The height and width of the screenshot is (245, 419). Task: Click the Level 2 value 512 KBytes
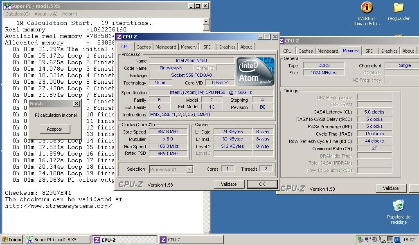(233, 146)
